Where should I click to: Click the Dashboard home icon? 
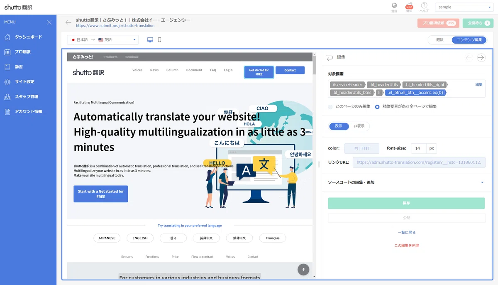click(x=7, y=37)
